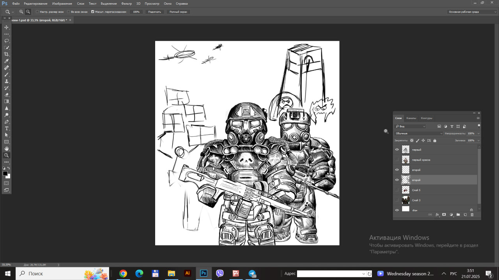This screenshot has width=499, height=280.
Task: Create a new layer group
Action: [458, 214]
